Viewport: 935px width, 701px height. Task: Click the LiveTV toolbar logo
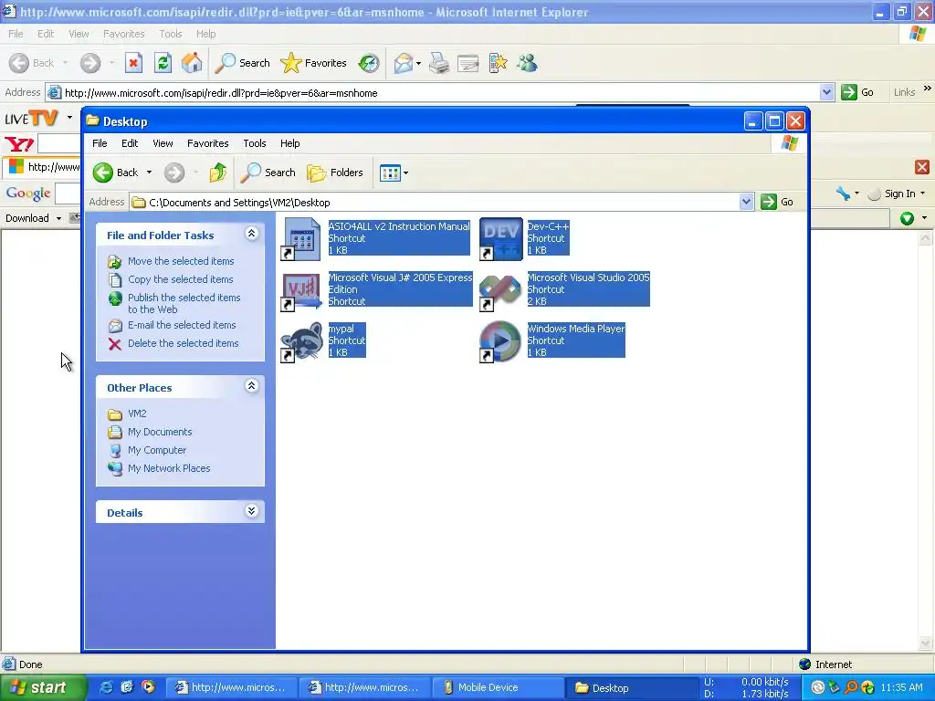coord(31,118)
